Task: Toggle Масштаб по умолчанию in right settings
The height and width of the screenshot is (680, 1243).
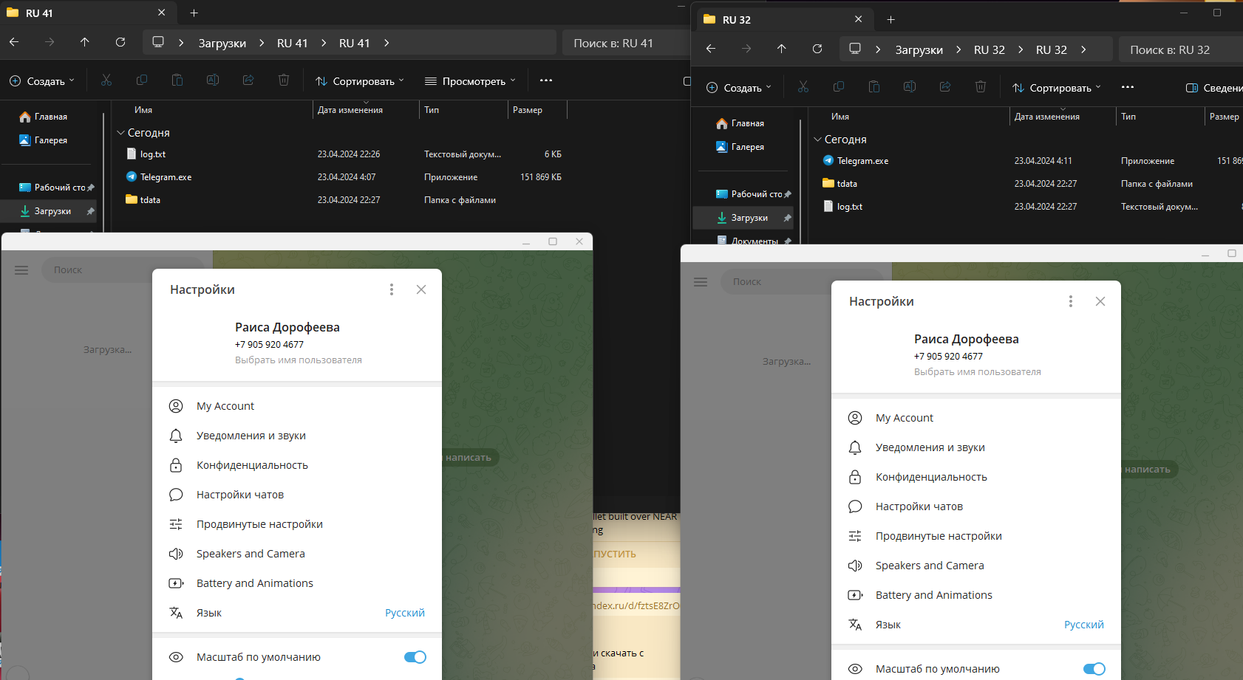Action: point(1094,669)
